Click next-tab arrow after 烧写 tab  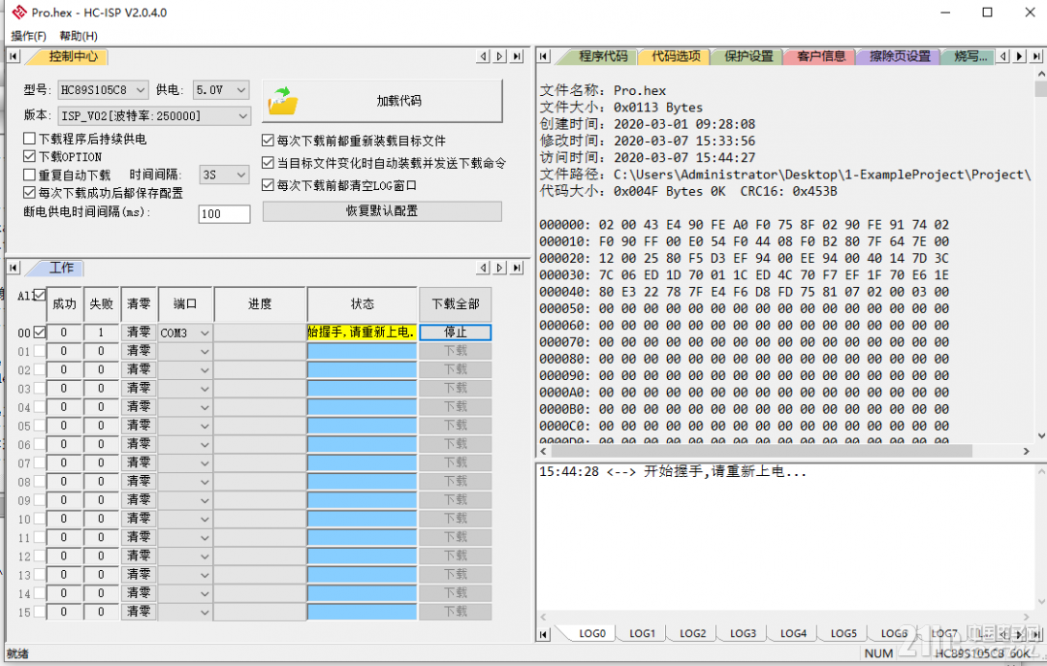1020,57
